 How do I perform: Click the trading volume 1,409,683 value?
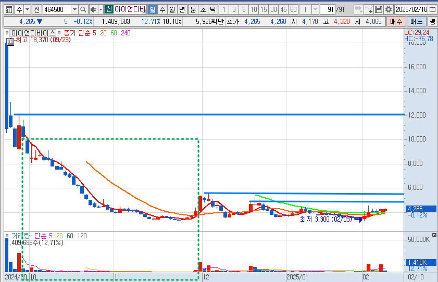coord(116,21)
